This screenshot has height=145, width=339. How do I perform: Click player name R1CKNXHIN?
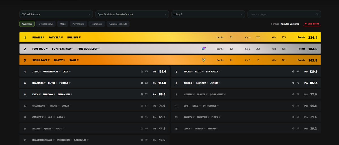pyautogui.click(x=64, y=140)
